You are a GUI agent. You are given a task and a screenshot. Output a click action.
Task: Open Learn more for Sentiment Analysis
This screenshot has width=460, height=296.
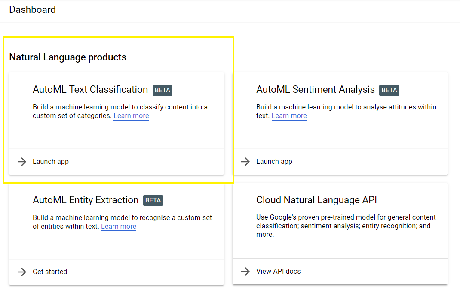click(289, 115)
